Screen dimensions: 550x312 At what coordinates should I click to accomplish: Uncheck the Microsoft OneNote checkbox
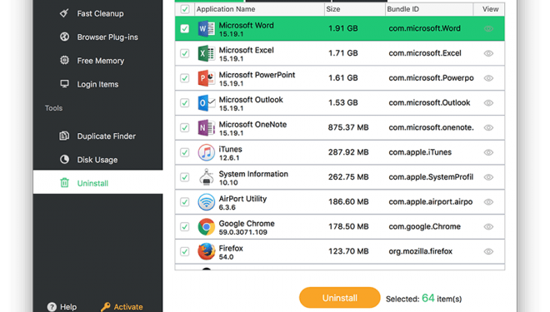click(x=185, y=128)
